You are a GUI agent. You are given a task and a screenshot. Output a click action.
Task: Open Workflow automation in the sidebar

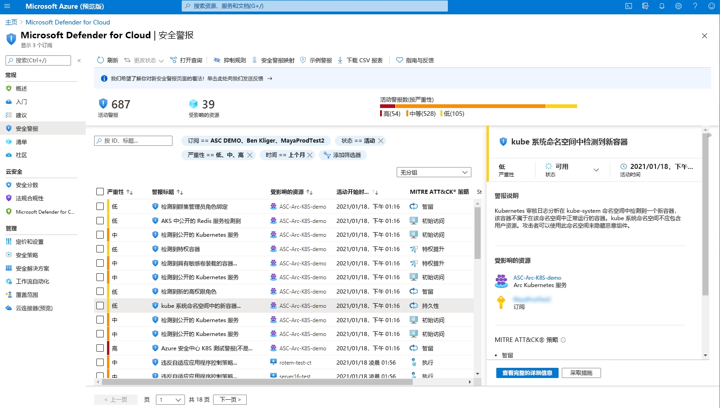32,282
